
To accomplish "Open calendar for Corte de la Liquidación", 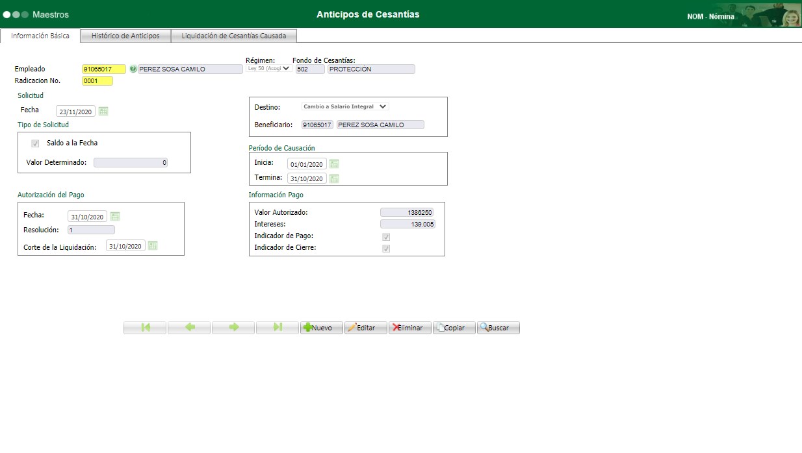I will pyautogui.click(x=152, y=245).
